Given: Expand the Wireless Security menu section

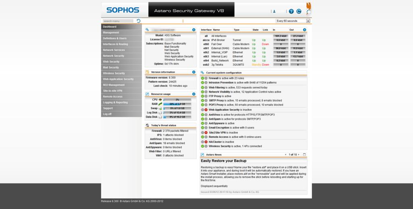Looking at the screenshot, I should (x=121, y=73).
